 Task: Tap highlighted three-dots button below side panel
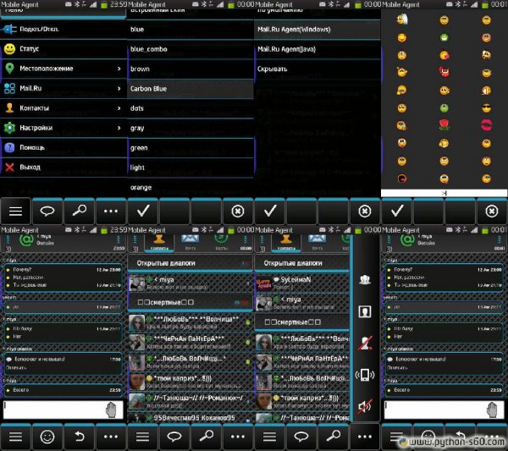365,437
